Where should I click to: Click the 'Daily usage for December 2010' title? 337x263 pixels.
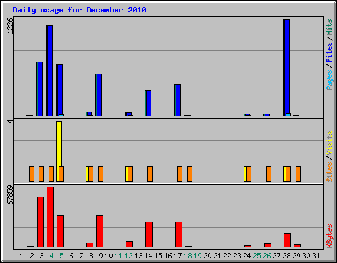(80, 10)
